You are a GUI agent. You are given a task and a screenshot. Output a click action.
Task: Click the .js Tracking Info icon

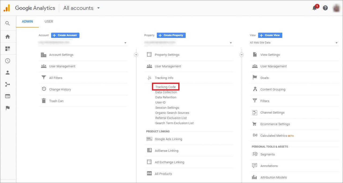click(149, 78)
